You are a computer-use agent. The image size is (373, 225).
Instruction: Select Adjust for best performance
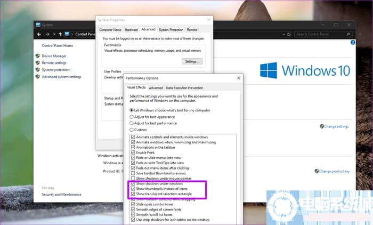pos(131,123)
